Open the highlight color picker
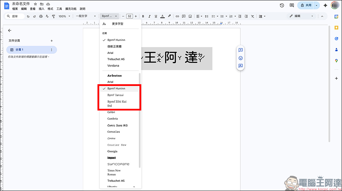The height and width of the screenshot is (191, 342). coord(169,16)
